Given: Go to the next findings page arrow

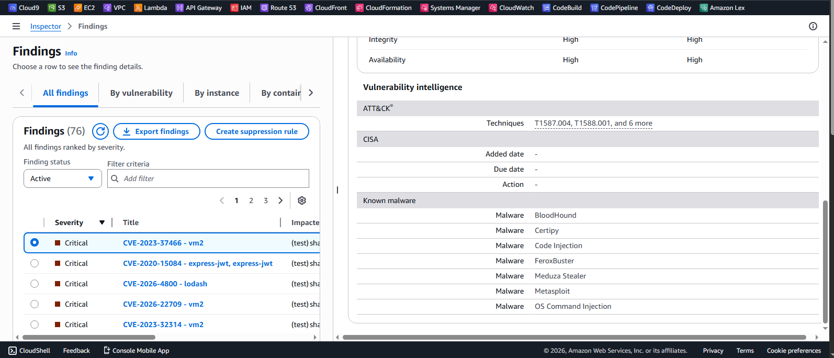Looking at the screenshot, I should click(x=280, y=200).
